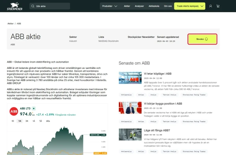
Task: Select the 5Å chart range
Action: pyautogui.click(x=41, y=121)
